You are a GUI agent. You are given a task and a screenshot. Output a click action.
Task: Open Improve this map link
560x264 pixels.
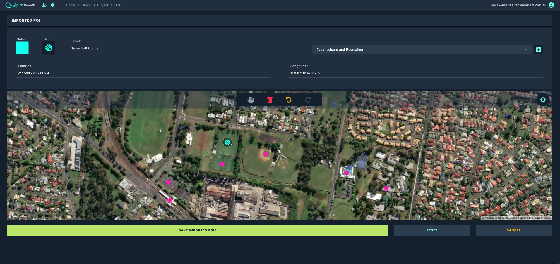529,218
